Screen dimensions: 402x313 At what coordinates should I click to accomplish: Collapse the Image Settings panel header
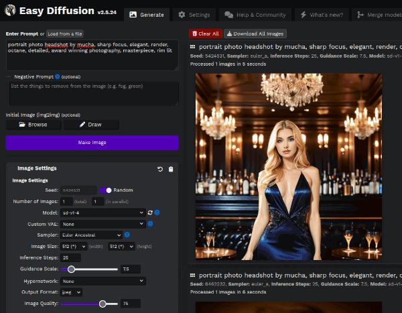coord(37,168)
